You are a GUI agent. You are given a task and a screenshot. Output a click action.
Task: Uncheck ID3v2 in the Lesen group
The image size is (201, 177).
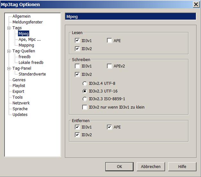(77, 49)
